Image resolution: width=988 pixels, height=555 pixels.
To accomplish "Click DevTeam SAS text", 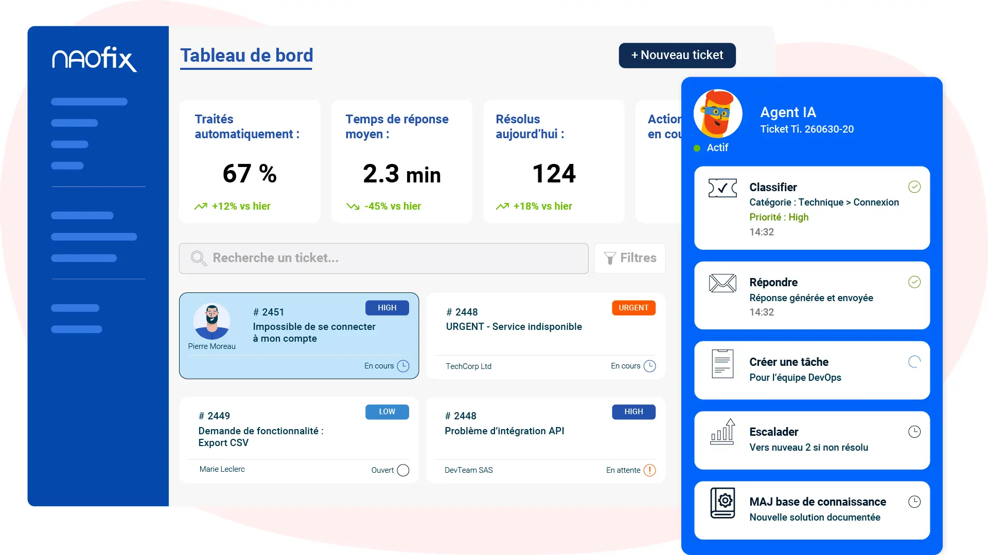I will pyautogui.click(x=468, y=470).
